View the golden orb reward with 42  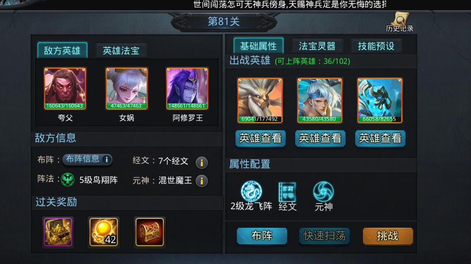tap(103, 232)
